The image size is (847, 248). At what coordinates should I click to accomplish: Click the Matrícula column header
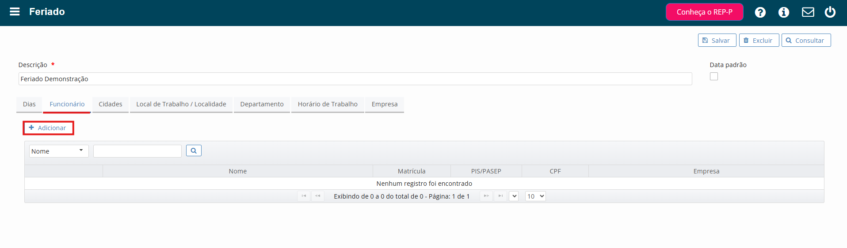click(412, 171)
